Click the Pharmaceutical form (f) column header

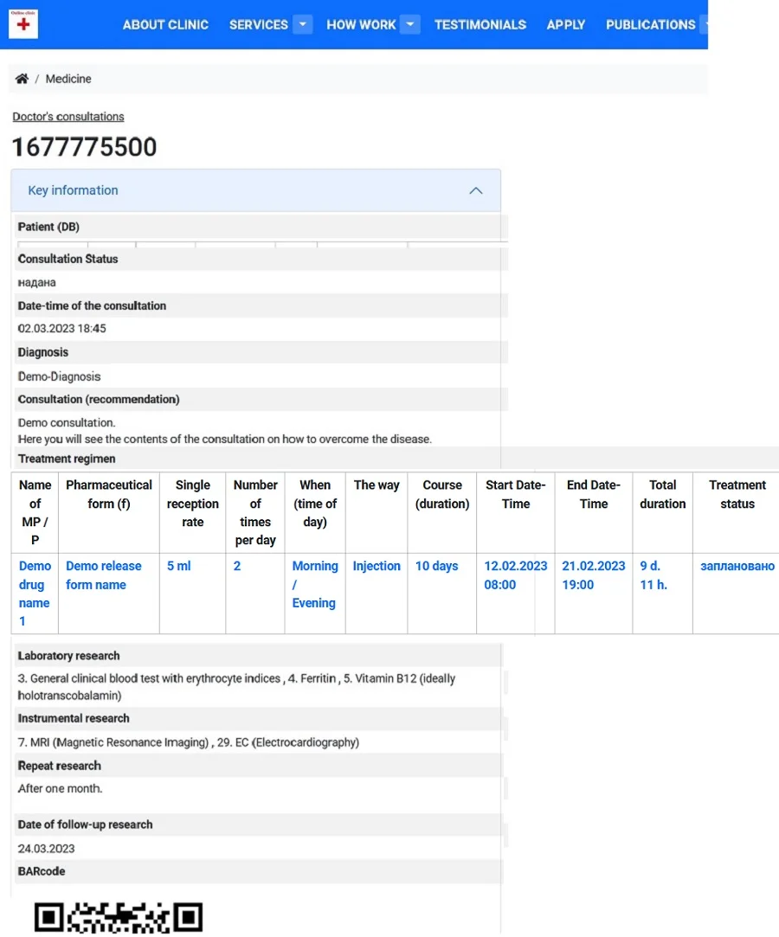click(109, 494)
